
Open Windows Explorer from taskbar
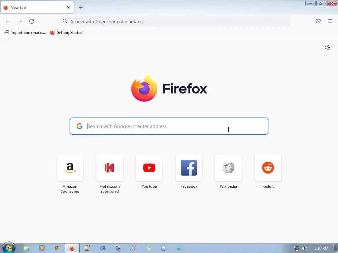pyautogui.click(x=26, y=248)
